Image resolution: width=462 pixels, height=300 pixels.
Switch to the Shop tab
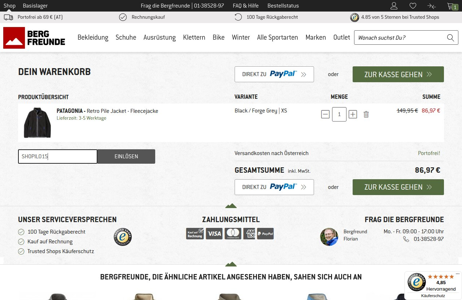9,6
